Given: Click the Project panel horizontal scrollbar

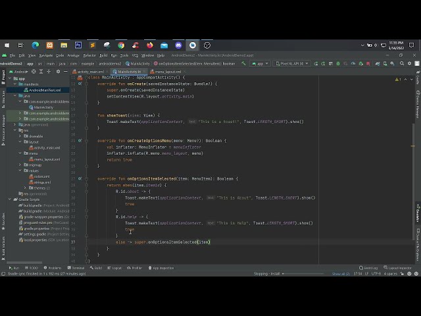Looking at the screenshot, I should click(24, 263).
